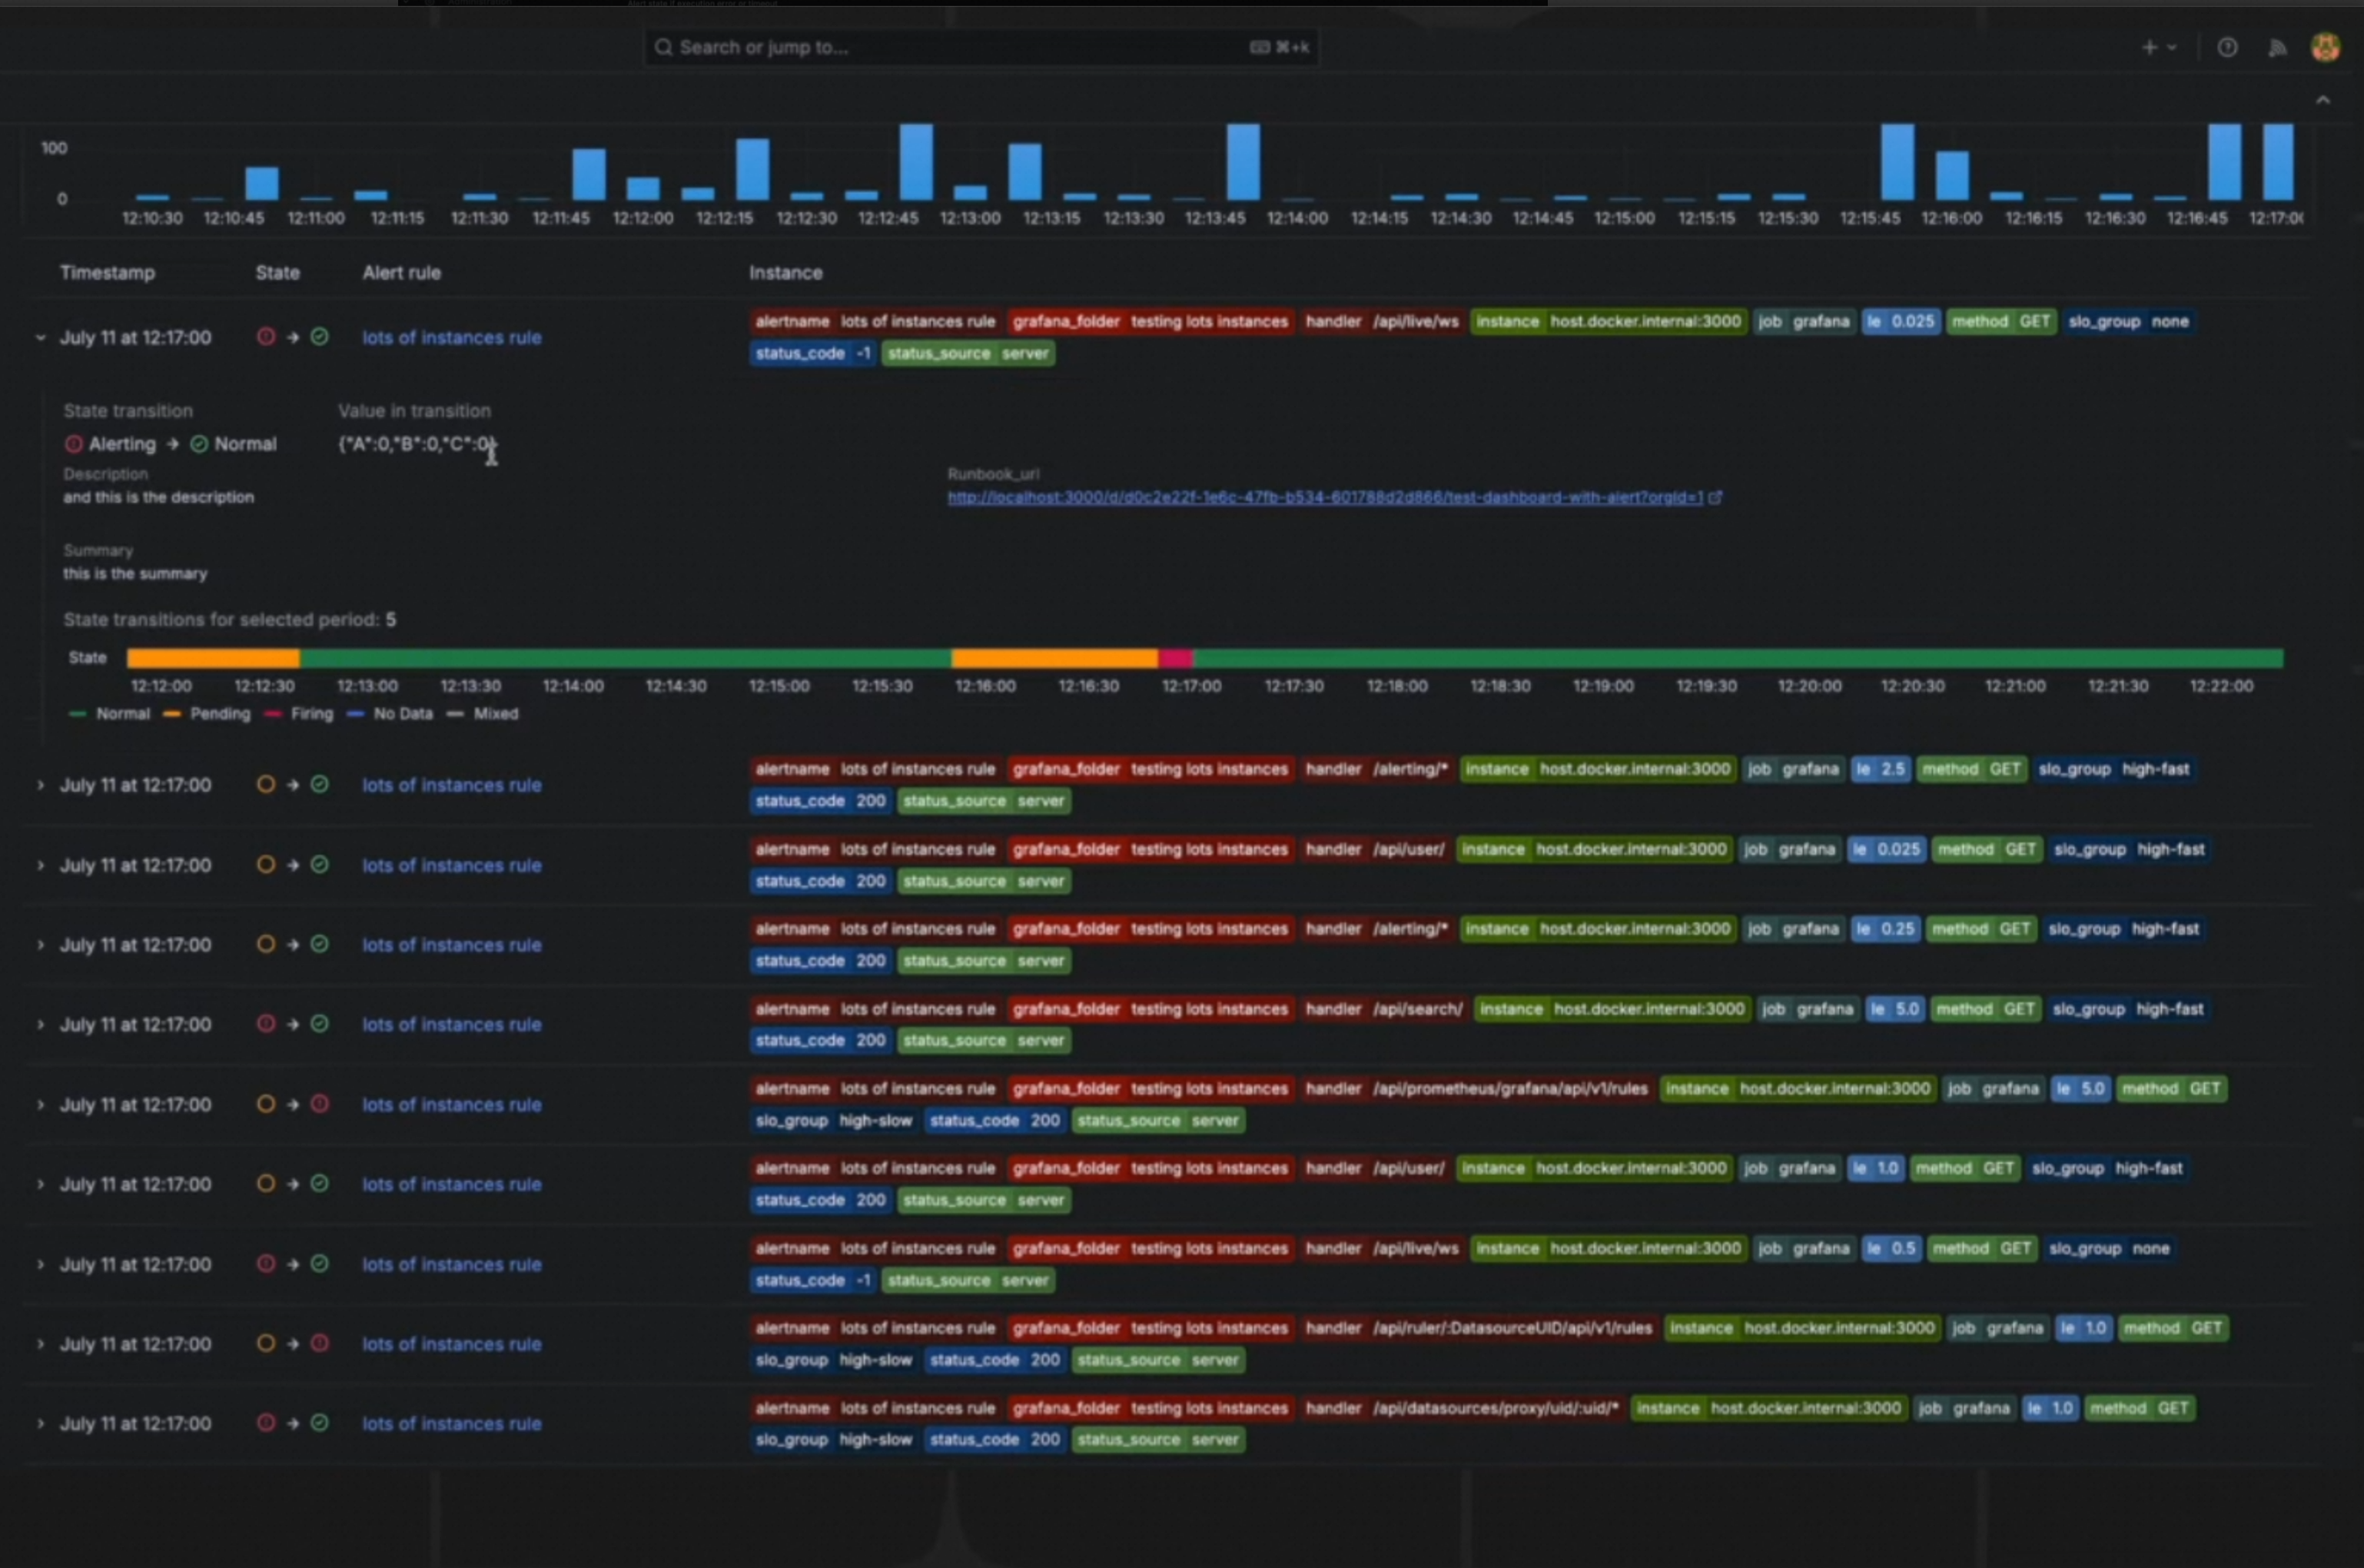Screen dimensions: 2364x1568
Task: Open the help question mark icon
Action: pyautogui.click(x=2227, y=47)
